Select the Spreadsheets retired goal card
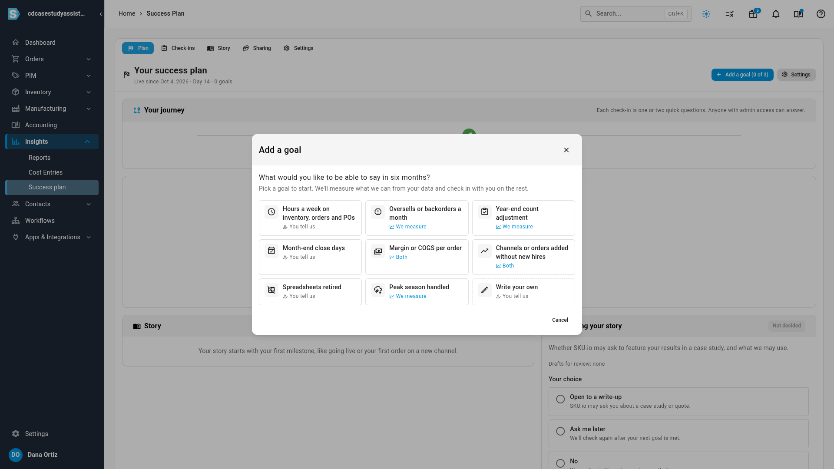The width and height of the screenshot is (834, 469). 310,292
